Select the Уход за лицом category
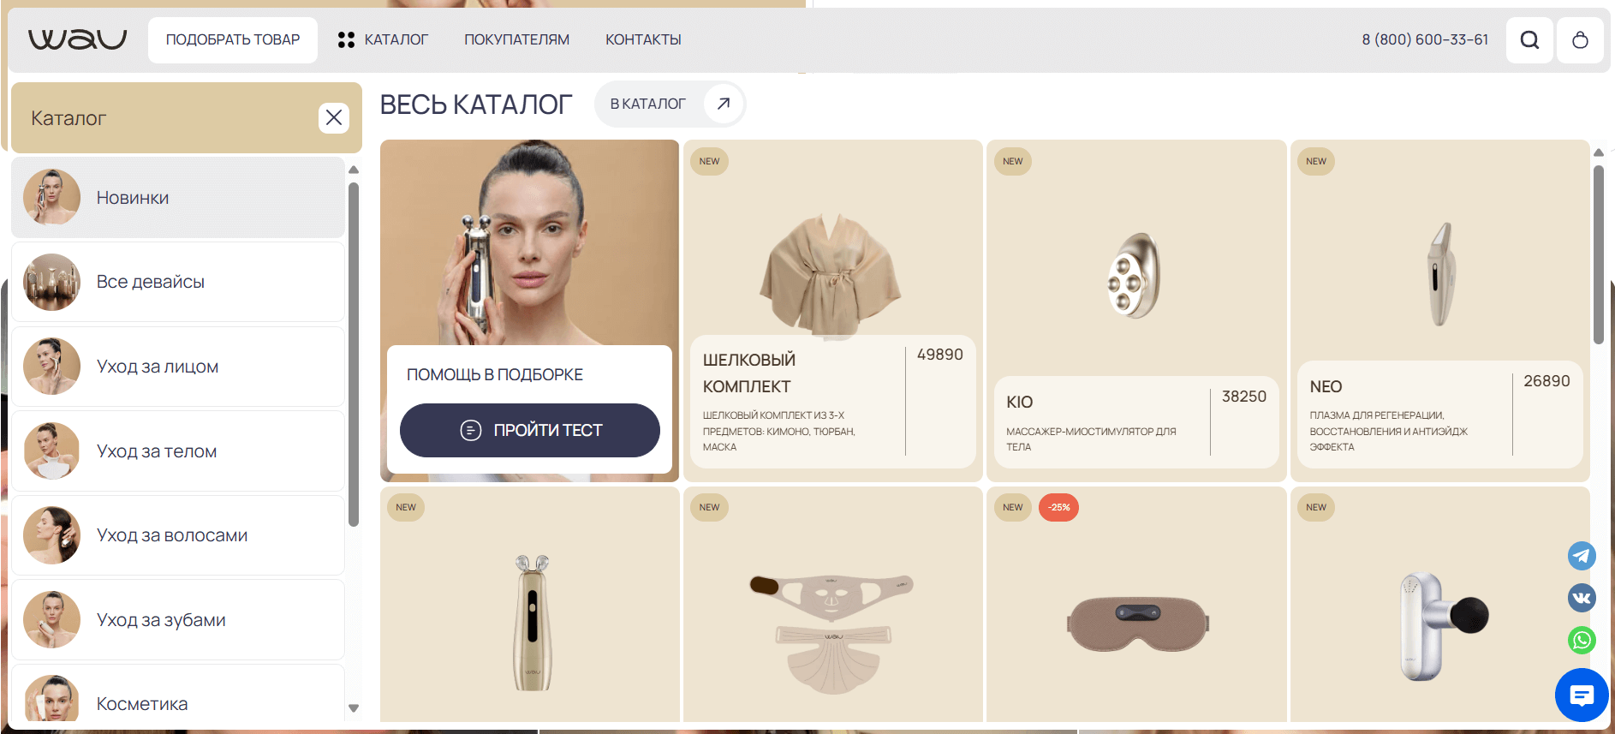This screenshot has width=1615, height=734. click(x=178, y=367)
